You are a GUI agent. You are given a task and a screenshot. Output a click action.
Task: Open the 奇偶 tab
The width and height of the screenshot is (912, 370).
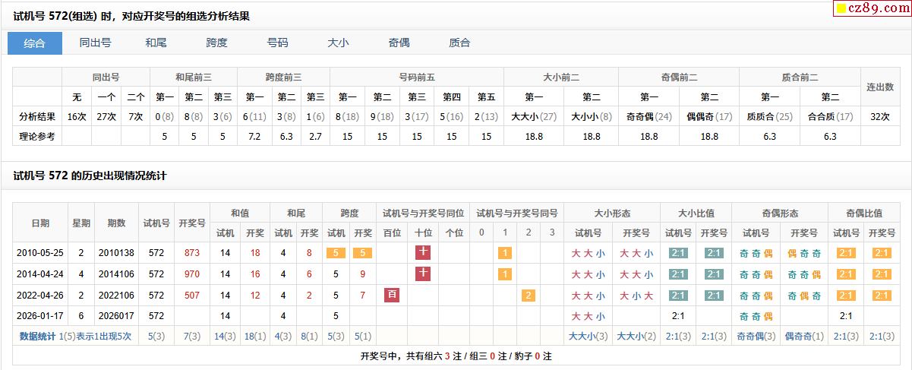[399, 43]
